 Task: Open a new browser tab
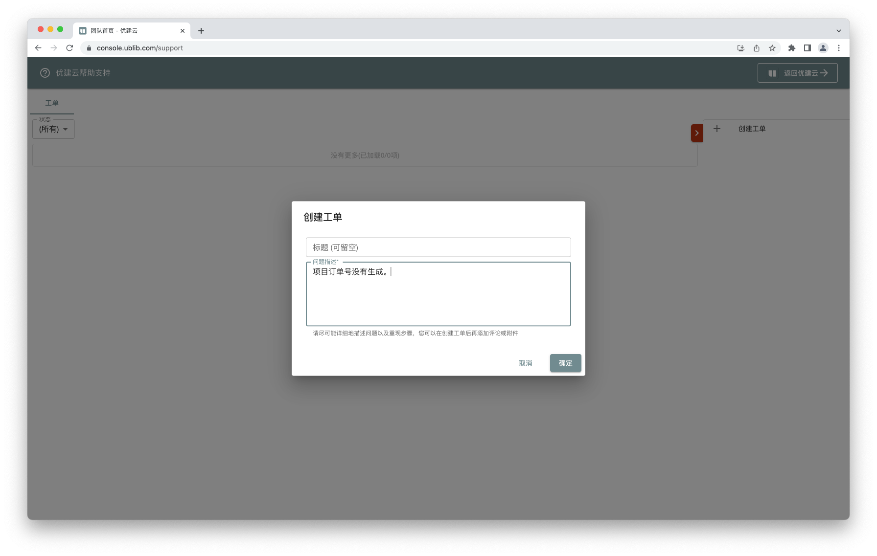201,31
